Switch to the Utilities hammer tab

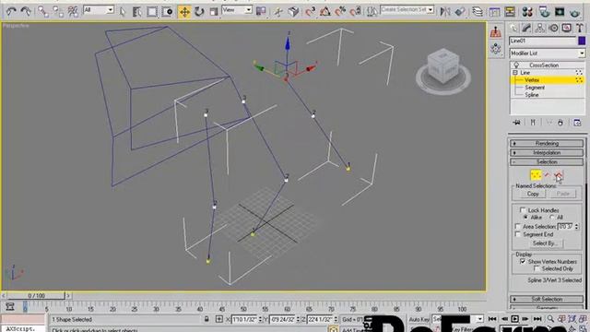pyautogui.click(x=580, y=28)
